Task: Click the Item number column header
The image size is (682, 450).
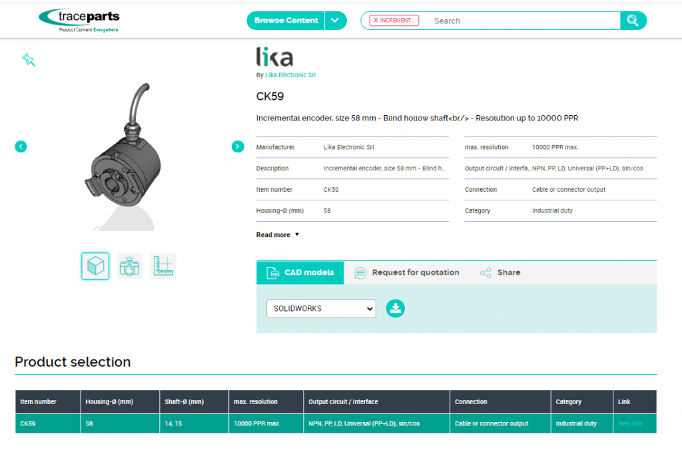Action: (48, 402)
